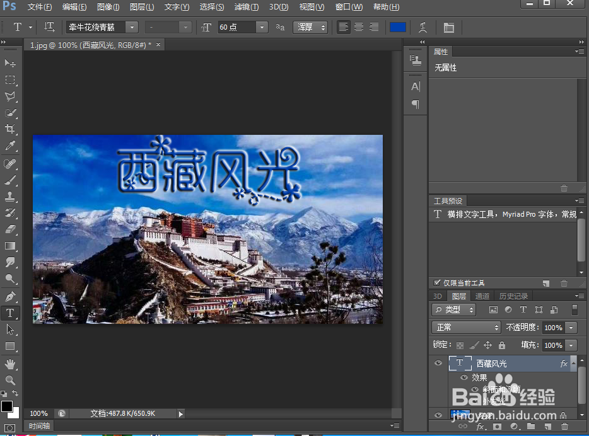This screenshot has width=589, height=436.
Task: Hide the 效果 layer effects
Action: pyautogui.click(x=464, y=377)
